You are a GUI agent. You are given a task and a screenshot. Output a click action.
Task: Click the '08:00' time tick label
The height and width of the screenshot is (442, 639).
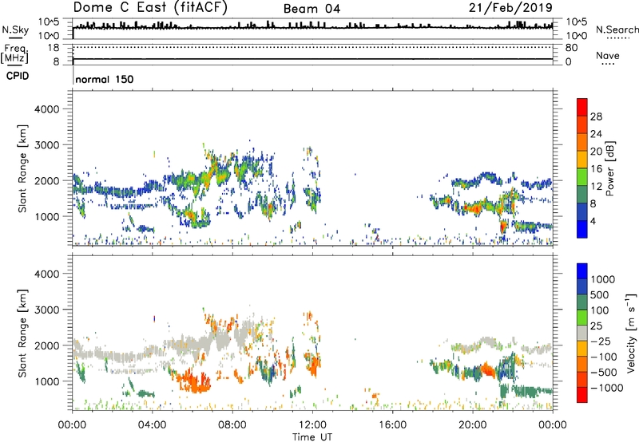click(x=232, y=425)
